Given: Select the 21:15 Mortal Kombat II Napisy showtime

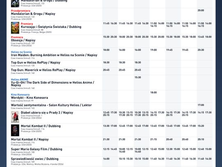Looking at the screenshot, I should click(x=153, y=140).
